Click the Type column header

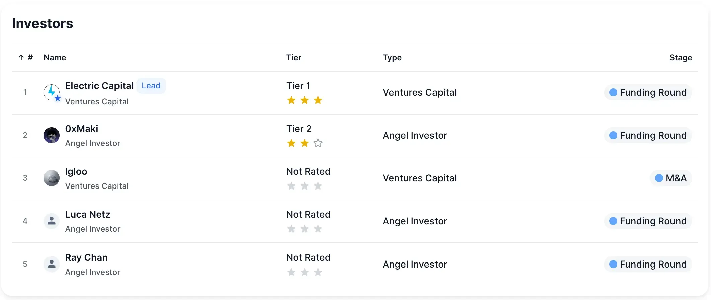pyautogui.click(x=392, y=57)
